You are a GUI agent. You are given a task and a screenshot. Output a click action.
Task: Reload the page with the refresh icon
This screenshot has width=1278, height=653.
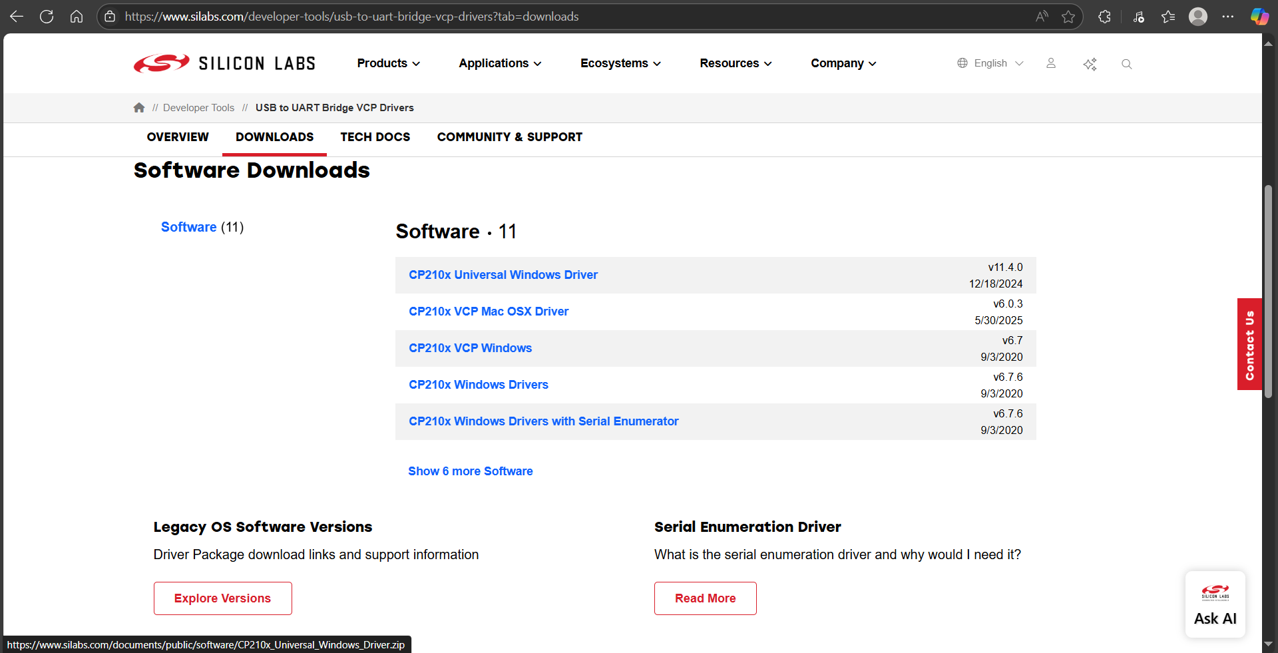pyautogui.click(x=47, y=17)
